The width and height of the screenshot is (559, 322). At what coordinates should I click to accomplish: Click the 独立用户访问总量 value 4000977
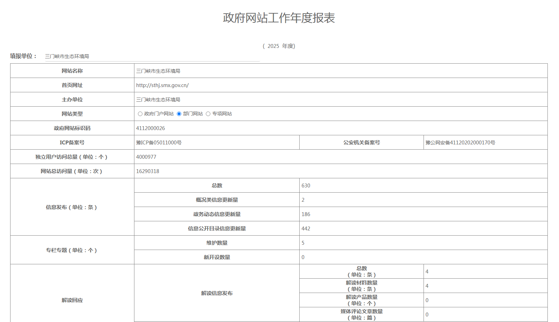click(x=146, y=157)
